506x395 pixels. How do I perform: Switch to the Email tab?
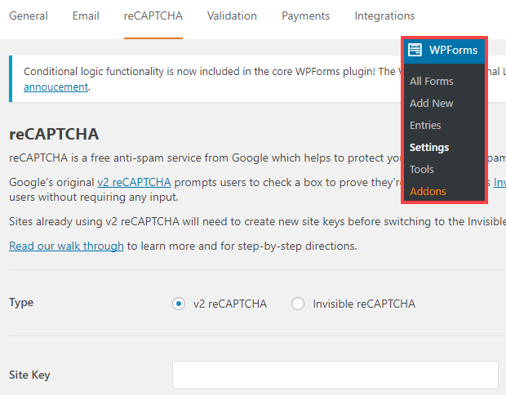click(x=86, y=16)
